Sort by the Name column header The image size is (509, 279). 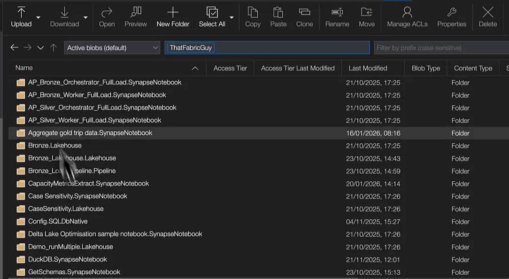coord(24,68)
